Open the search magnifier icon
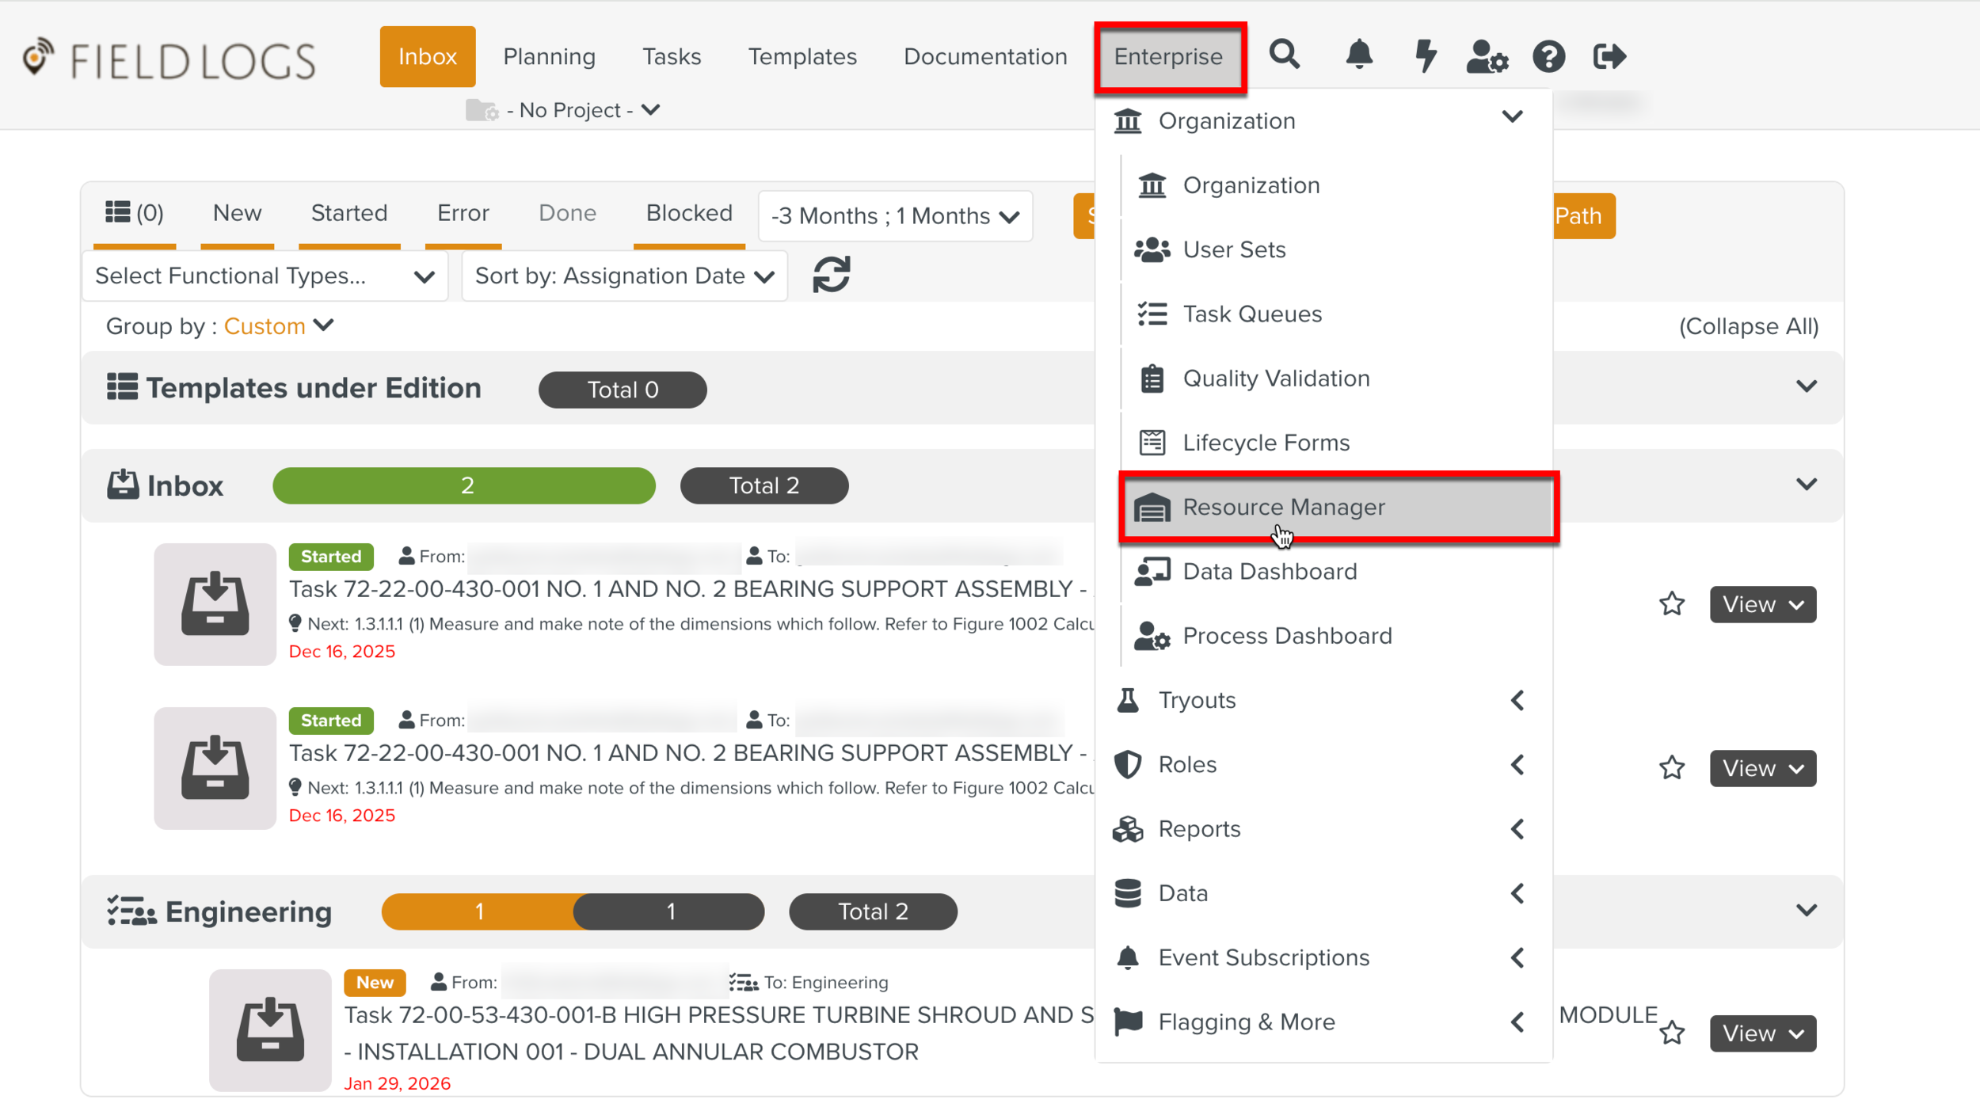This screenshot has height=1111, width=1980. pos(1285,55)
